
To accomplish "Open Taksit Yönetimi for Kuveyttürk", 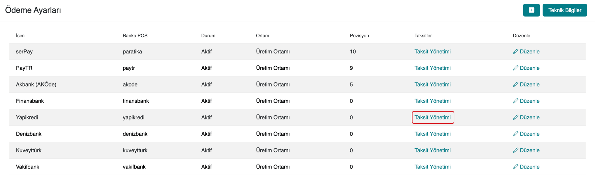I will click(x=432, y=150).
